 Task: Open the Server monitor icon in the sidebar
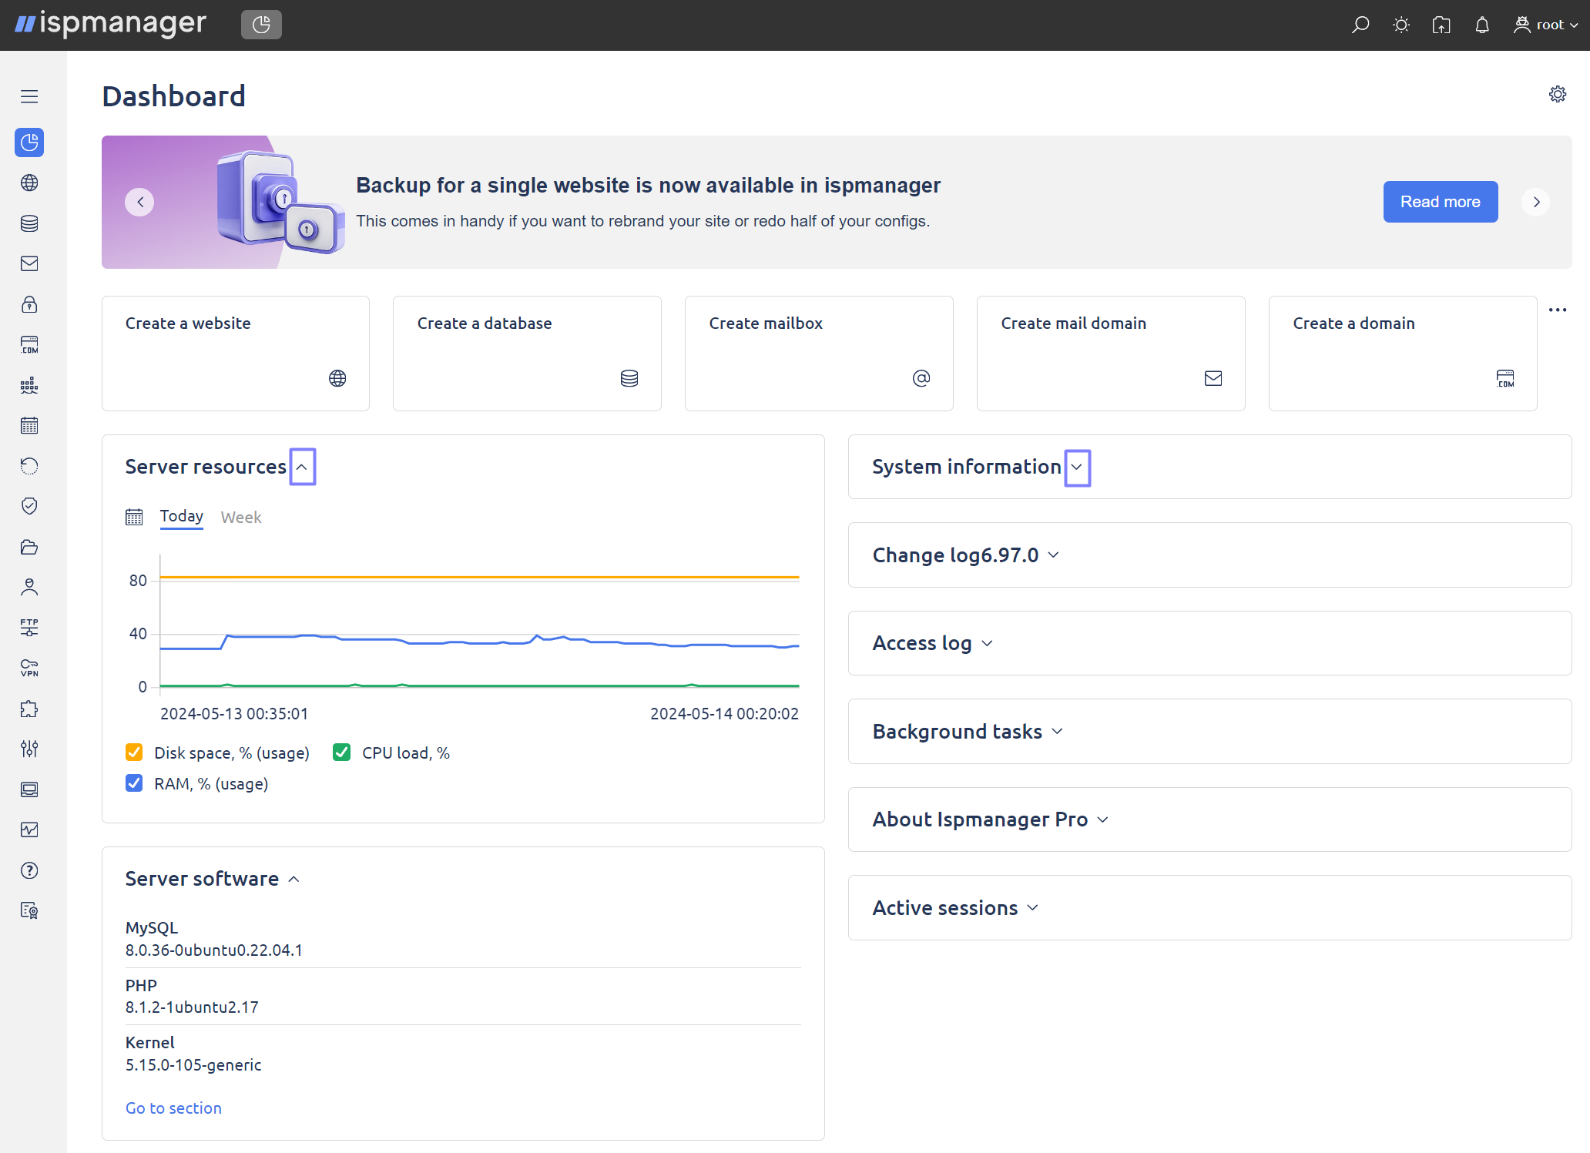point(29,789)
